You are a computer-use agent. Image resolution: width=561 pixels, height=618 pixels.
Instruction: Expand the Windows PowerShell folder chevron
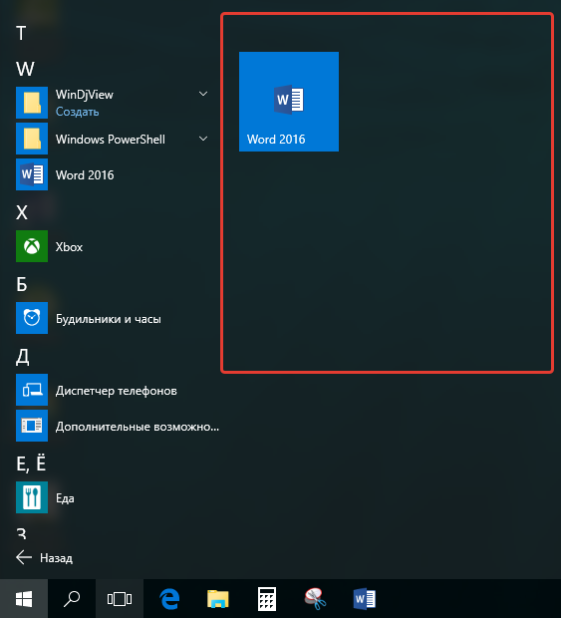[x=203, y=139]
